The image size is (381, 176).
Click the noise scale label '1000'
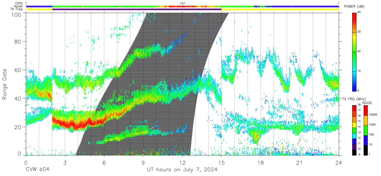(372, 124)
